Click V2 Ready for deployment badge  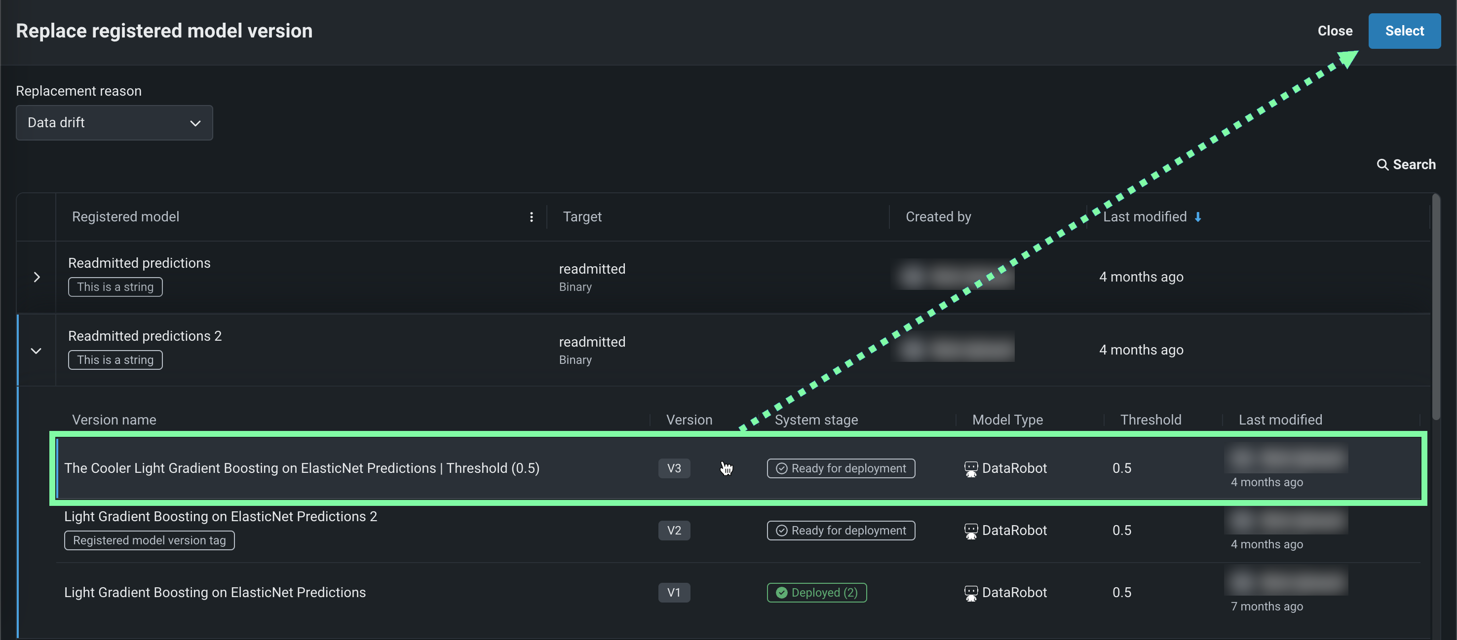pos(841,531)
